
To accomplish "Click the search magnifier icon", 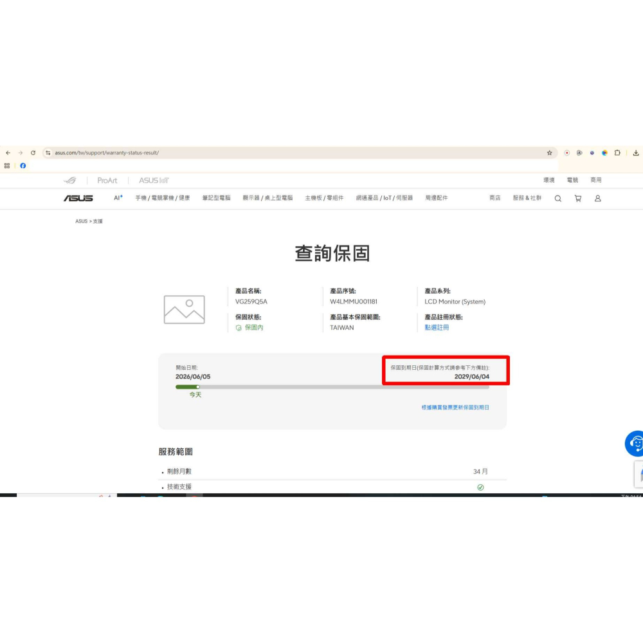I will [557, 199].
